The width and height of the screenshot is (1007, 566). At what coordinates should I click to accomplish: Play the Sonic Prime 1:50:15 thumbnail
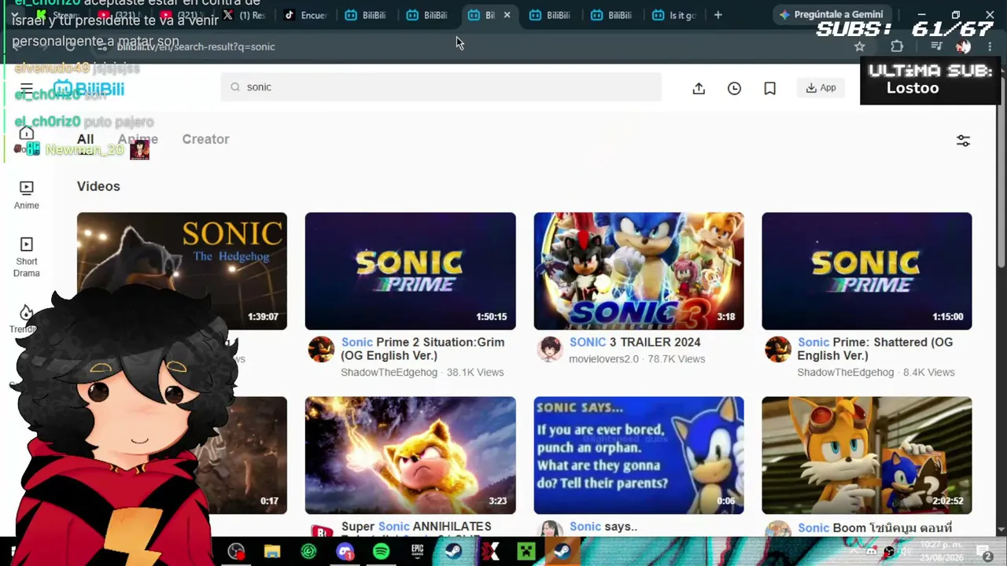click(411, 271)
